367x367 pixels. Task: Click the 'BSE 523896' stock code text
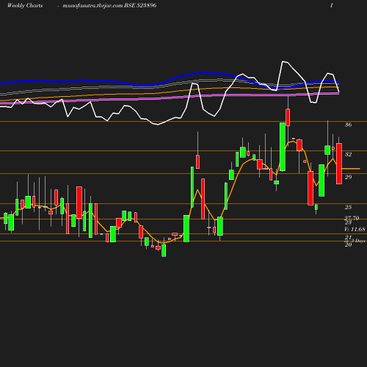pyautogui.click(x=140, y=5)
